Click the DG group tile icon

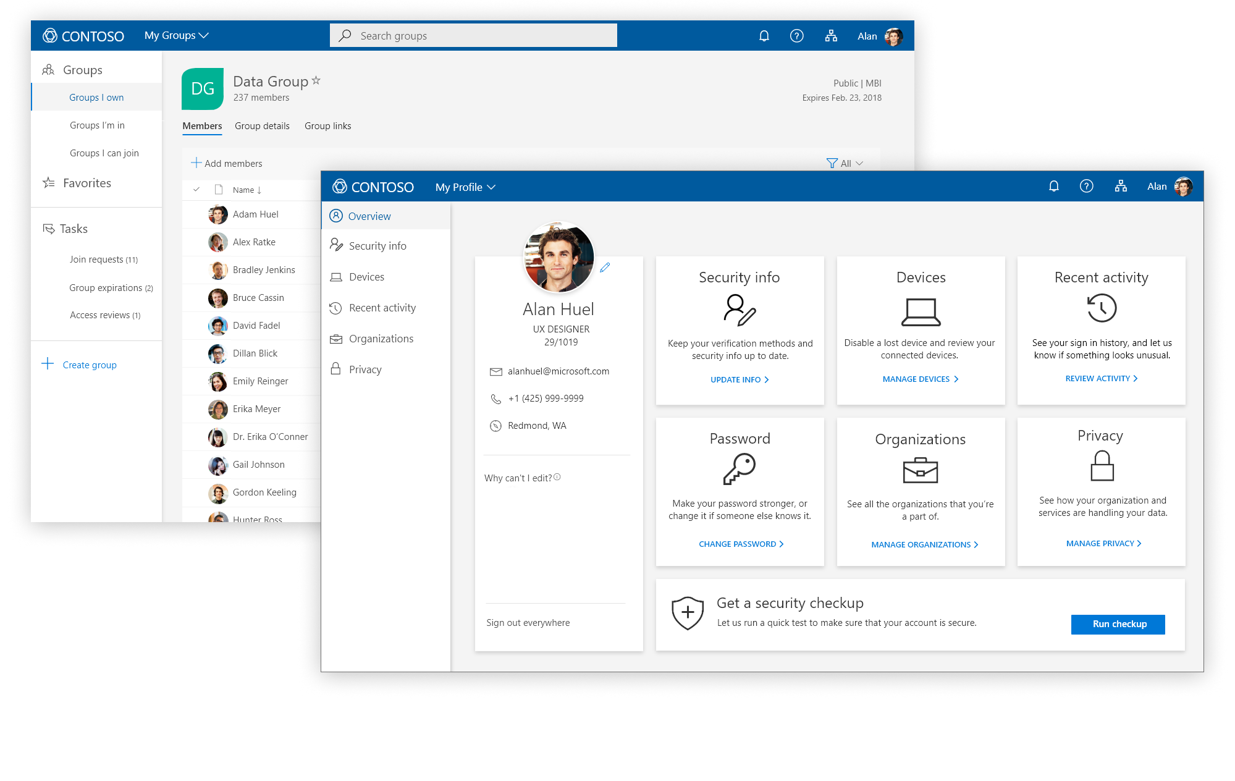point(203,89)
